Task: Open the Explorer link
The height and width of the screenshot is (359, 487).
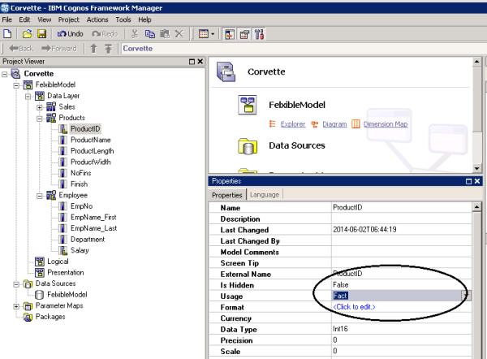Action: (292, 124)
